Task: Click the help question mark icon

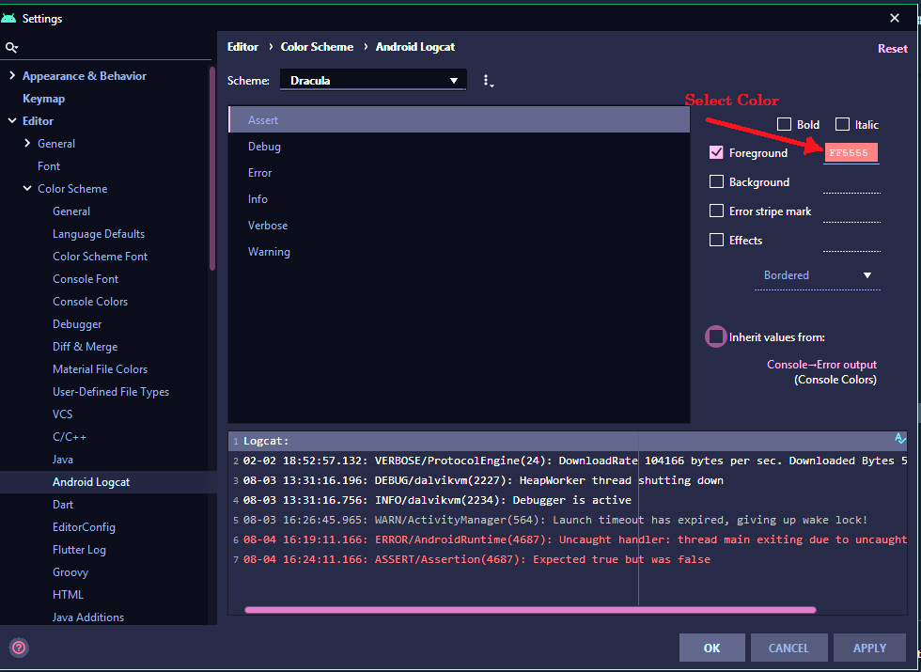Action: [x=18, y=647]
